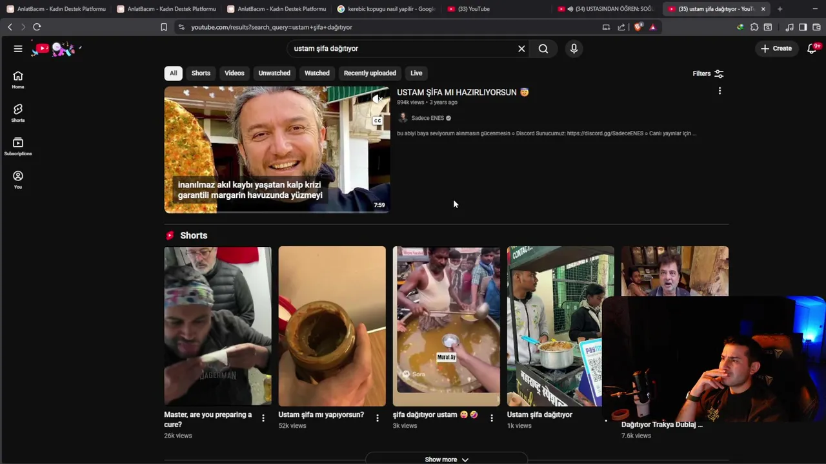Click the picture-in-picture icon in the address bar
The height and width of the screenshot is (464, 826).
click(x=606, y=27)
